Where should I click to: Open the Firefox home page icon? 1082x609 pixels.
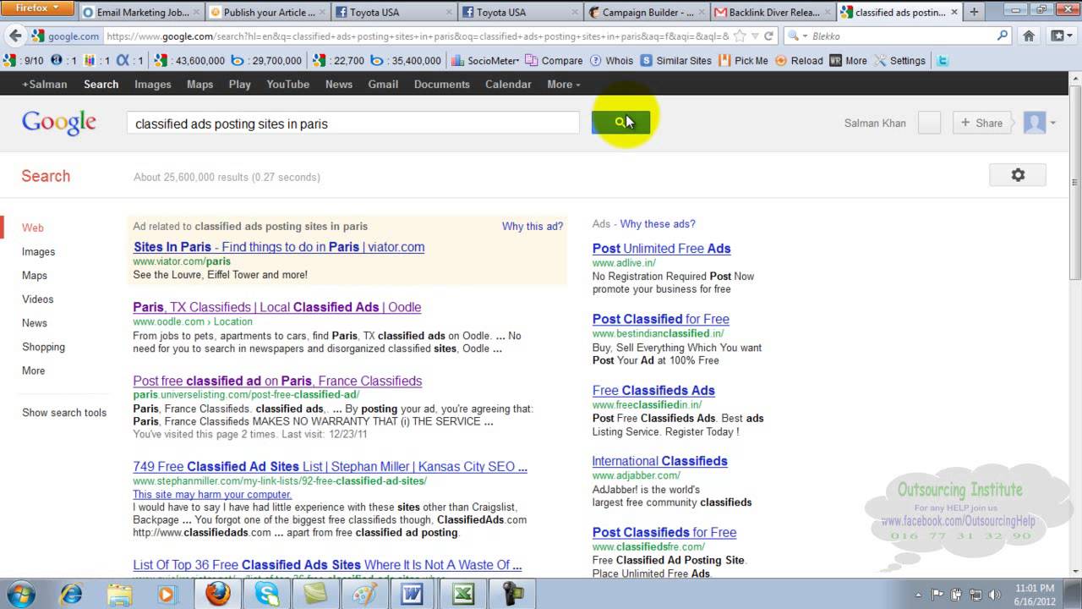1029,36
